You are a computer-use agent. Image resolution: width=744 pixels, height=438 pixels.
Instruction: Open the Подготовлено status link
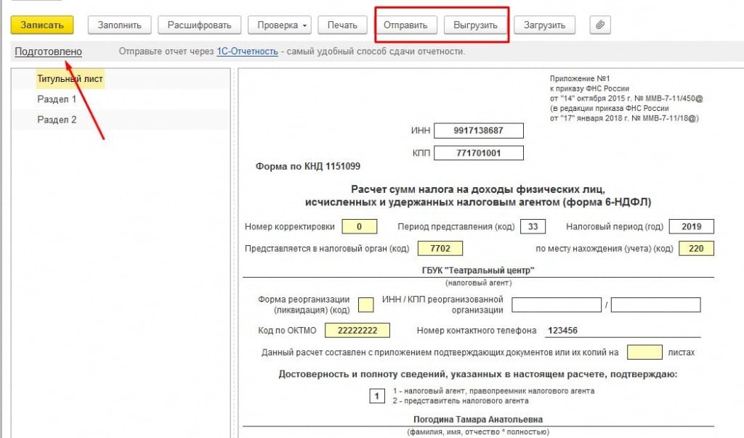(x=48, y=51)
